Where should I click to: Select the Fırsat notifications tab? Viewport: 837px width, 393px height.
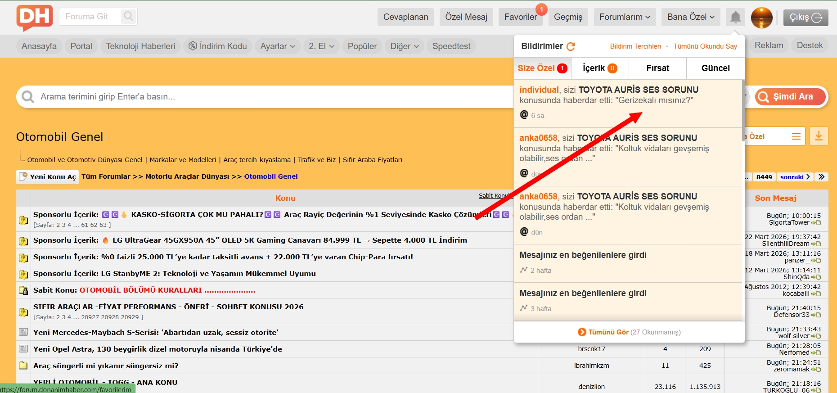[657, 68]
